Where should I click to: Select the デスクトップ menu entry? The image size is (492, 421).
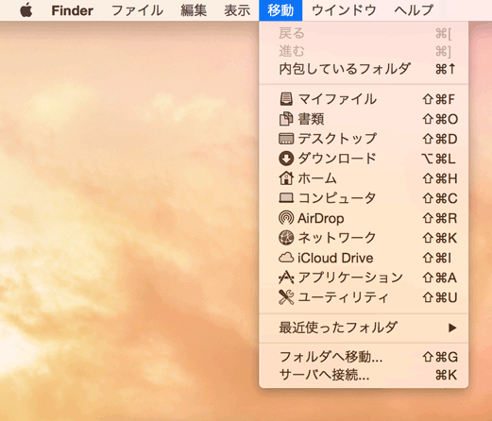click(337, 139)
